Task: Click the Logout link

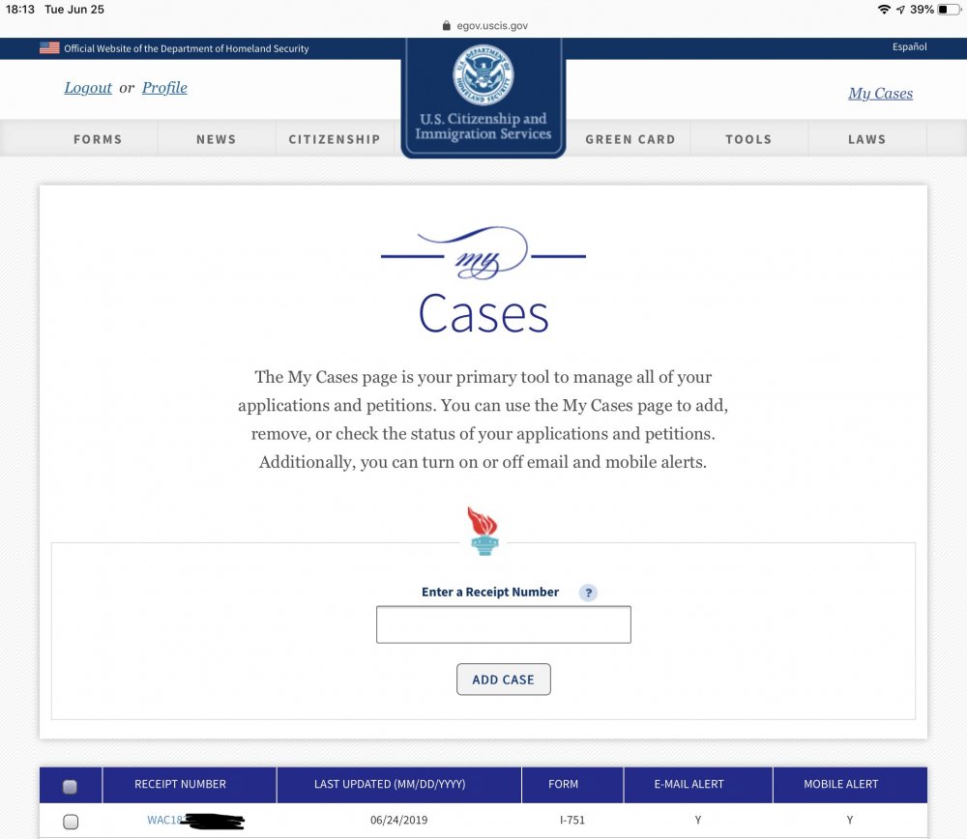Action: click(x=88, y=88)
